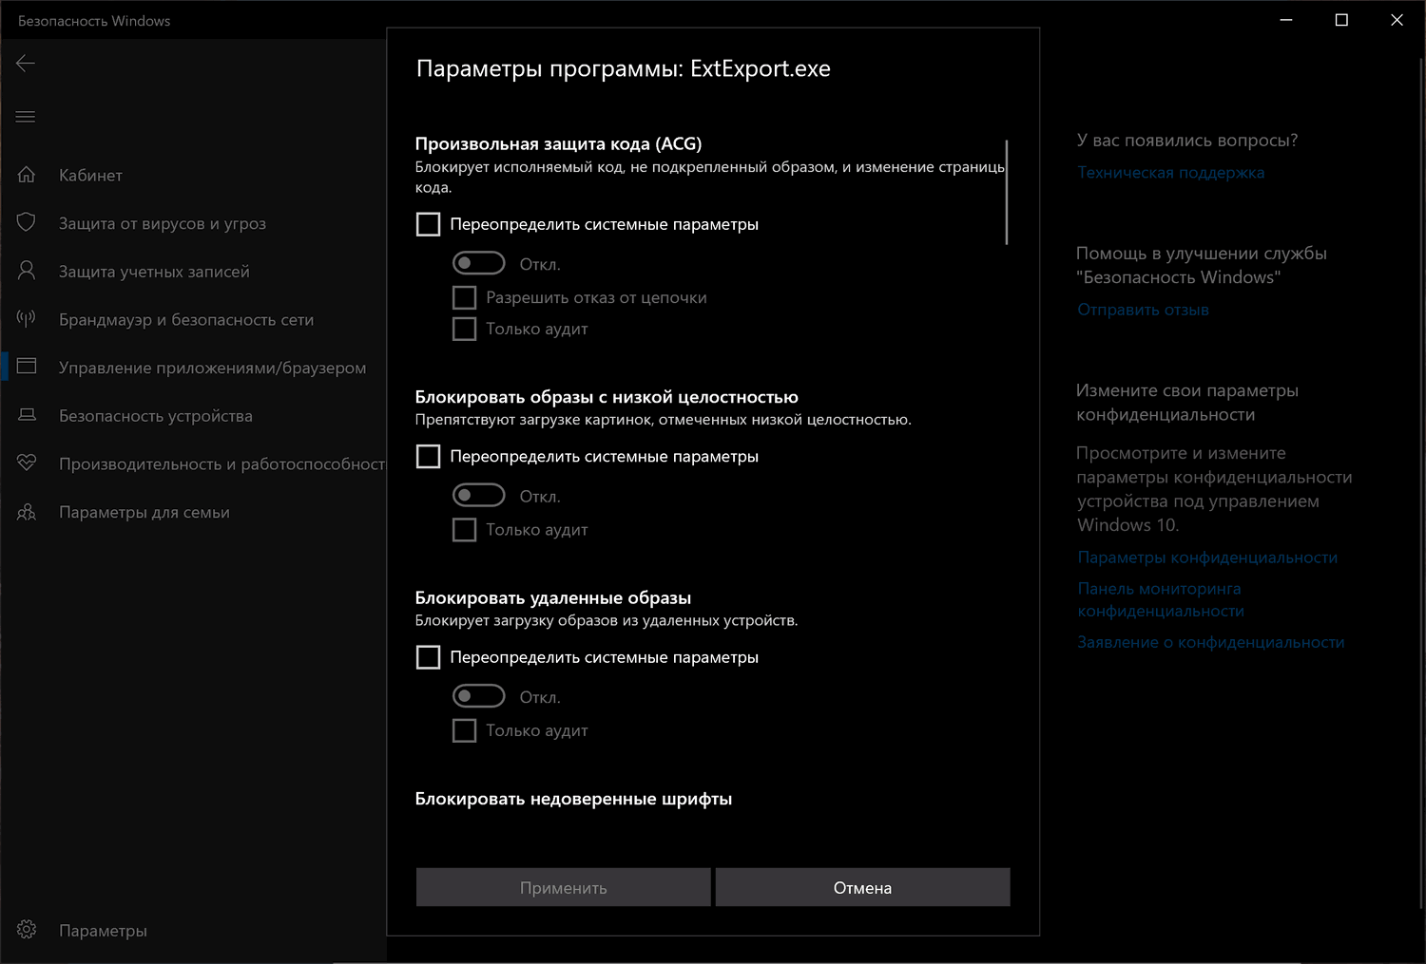Click the back arrow icon
The height and width of the screenshot is (964, 1426).
click(x=26, y=64)
